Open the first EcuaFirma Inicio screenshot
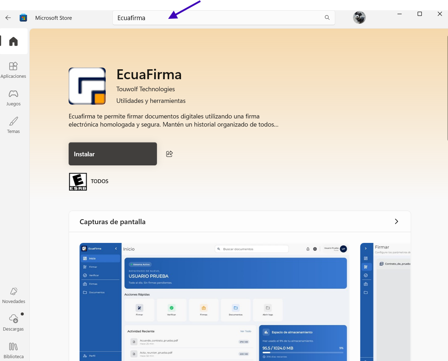 click(x=214, y=302)
